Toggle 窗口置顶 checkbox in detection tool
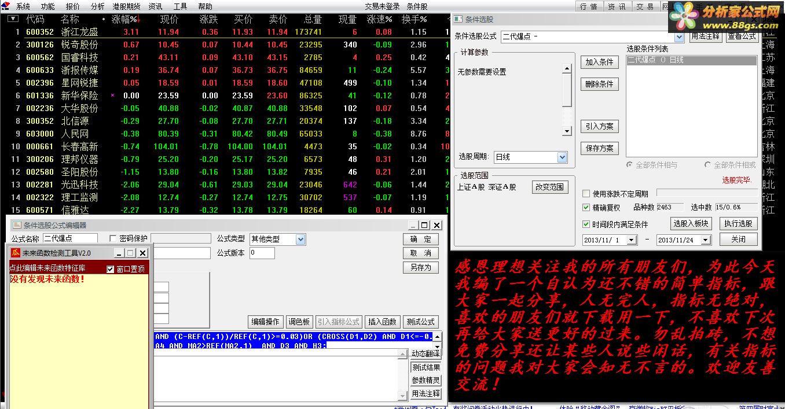 point(111,269)
